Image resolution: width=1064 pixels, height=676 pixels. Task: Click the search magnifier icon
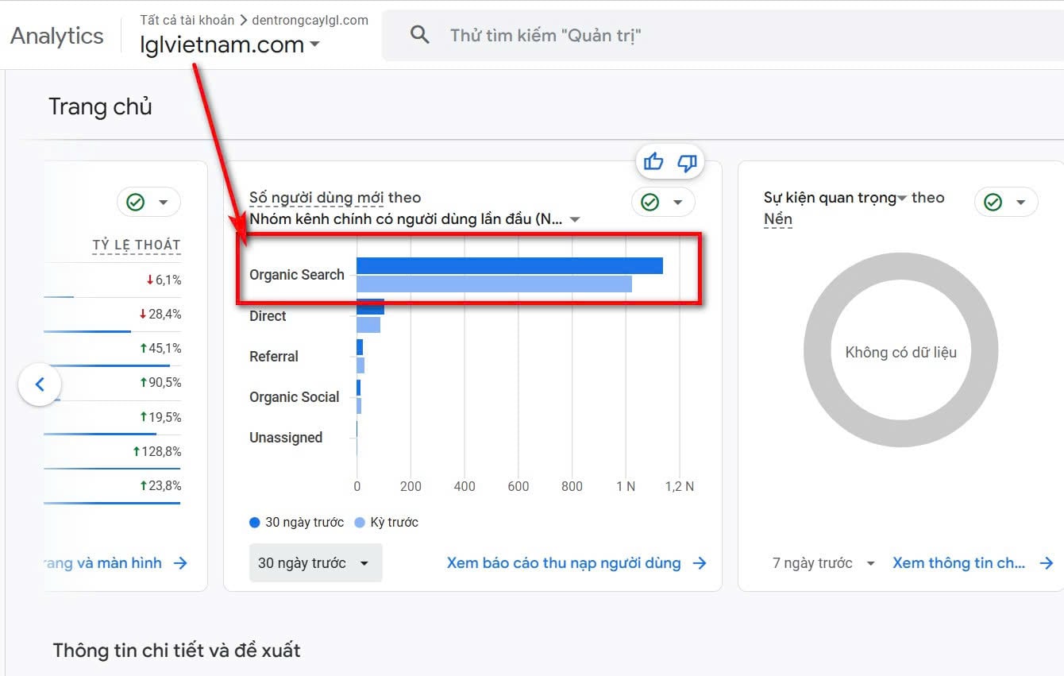point(419,35)
